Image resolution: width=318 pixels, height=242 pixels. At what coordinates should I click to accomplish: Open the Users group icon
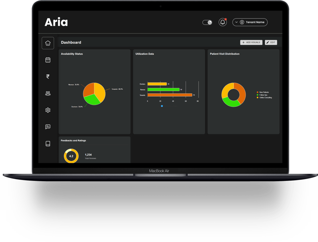tap(48, 93)
